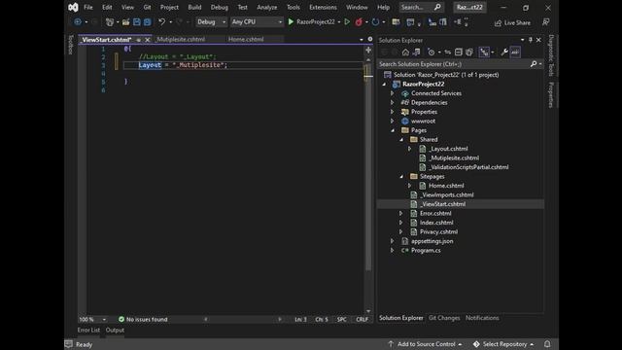Open the File menu
Screen dimensions: 622x350
pyautogui.click(x=88, y=7)
